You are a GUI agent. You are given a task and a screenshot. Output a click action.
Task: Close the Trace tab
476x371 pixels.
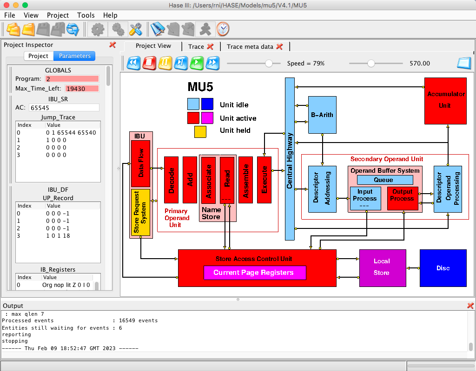click(210, 46)
